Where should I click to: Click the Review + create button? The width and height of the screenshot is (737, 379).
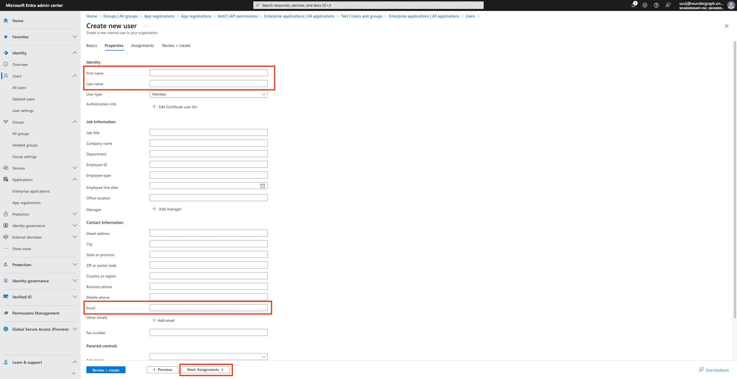click(106, 370)
